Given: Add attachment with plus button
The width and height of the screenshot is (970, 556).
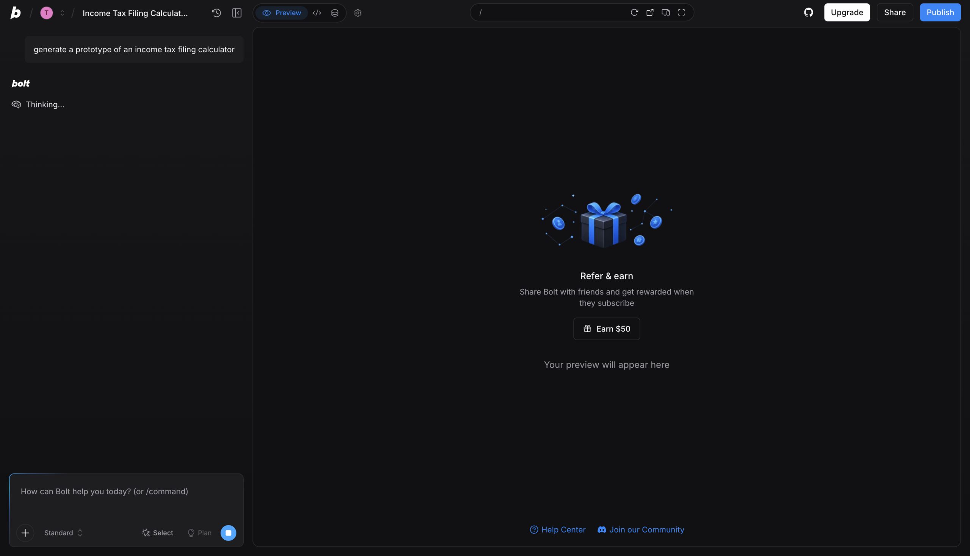Looking at the screenshot, I should tap(25, 533).
